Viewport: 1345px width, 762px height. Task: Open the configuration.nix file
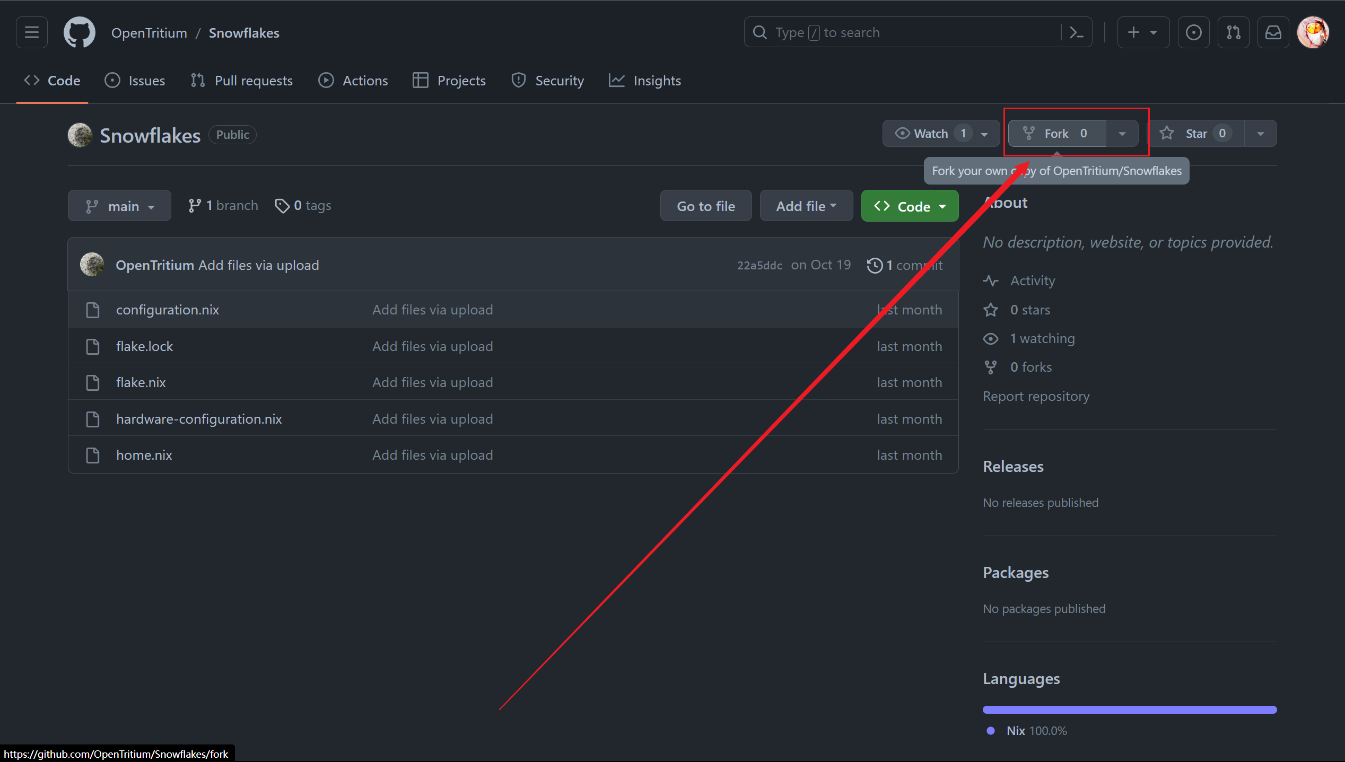click(168, 310)
